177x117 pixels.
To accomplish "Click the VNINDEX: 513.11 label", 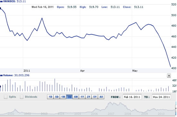I will click(x=14, y=2).
